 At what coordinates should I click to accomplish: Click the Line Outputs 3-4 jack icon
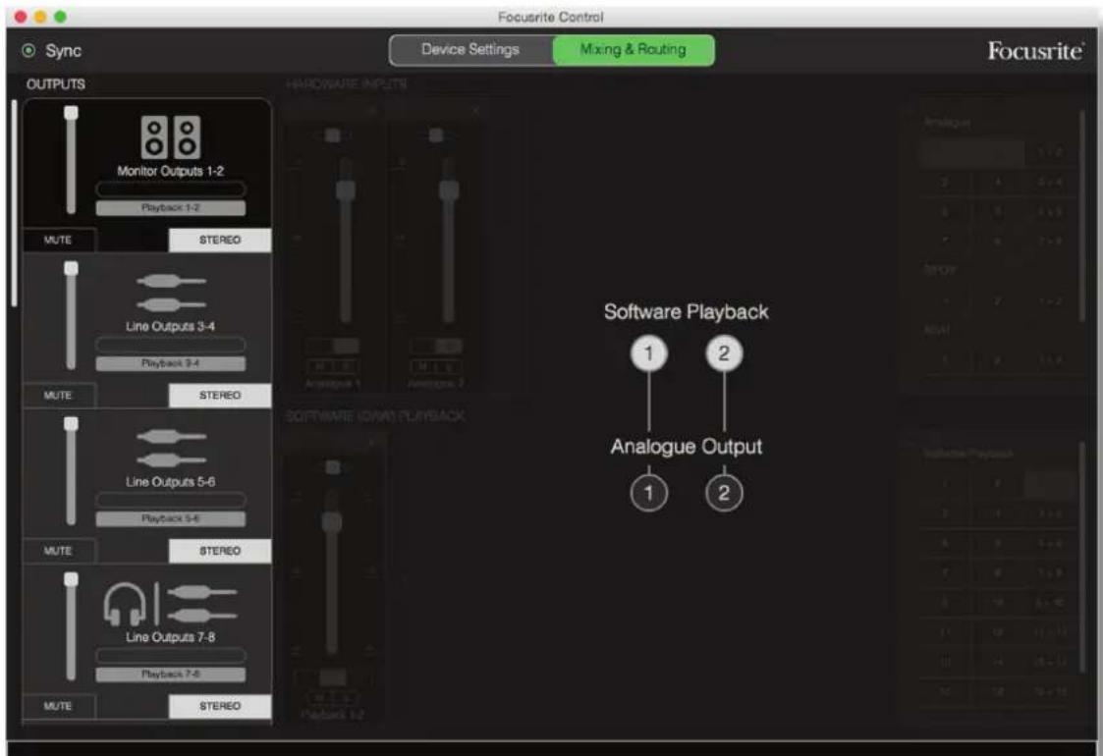coord(171,293)
